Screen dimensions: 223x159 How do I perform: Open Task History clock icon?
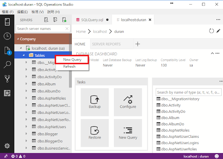(7, 36)
